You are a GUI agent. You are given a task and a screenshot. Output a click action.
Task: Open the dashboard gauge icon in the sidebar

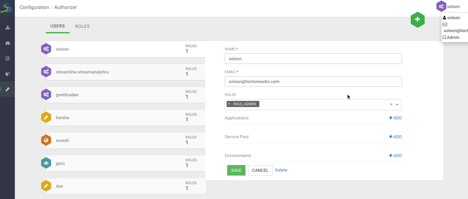(8, 43)
